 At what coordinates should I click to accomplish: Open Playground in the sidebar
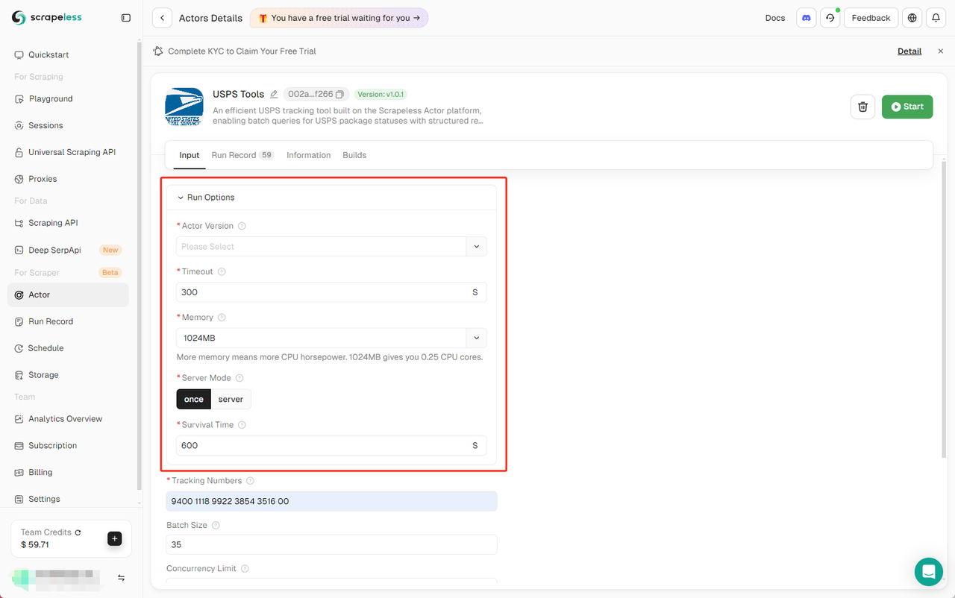point(68,99)
